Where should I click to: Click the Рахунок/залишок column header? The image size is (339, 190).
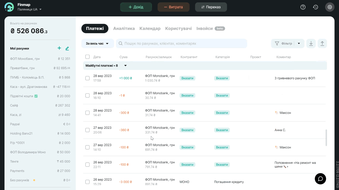(x=159, y=57)
